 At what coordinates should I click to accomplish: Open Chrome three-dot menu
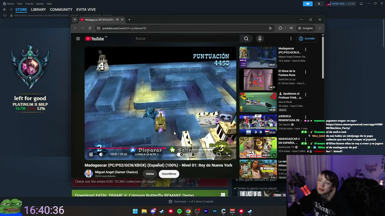(320, 28)
